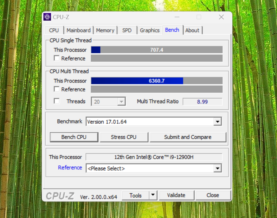Switch to the SPD tab
This screenshot has width=277, height=218.
pos(127,30)
